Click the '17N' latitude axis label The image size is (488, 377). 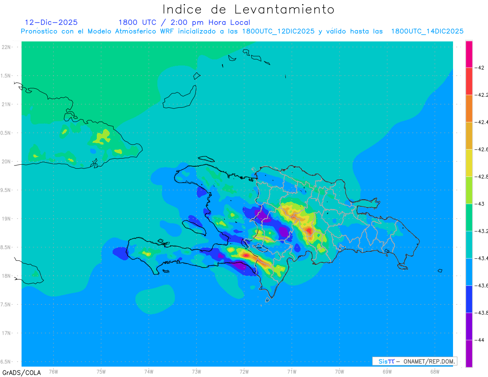coord(7,333)
